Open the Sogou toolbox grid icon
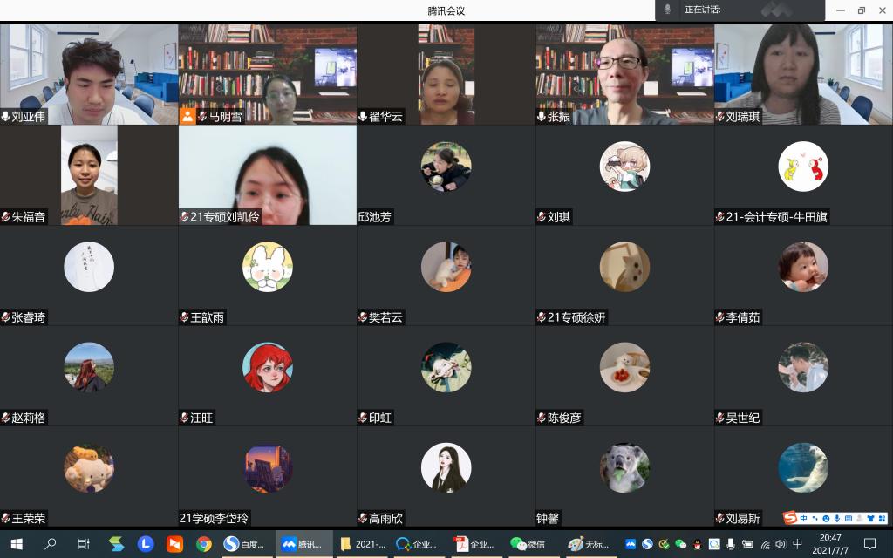The width and height of the screenshot is (893, 558). pos(881,519)
